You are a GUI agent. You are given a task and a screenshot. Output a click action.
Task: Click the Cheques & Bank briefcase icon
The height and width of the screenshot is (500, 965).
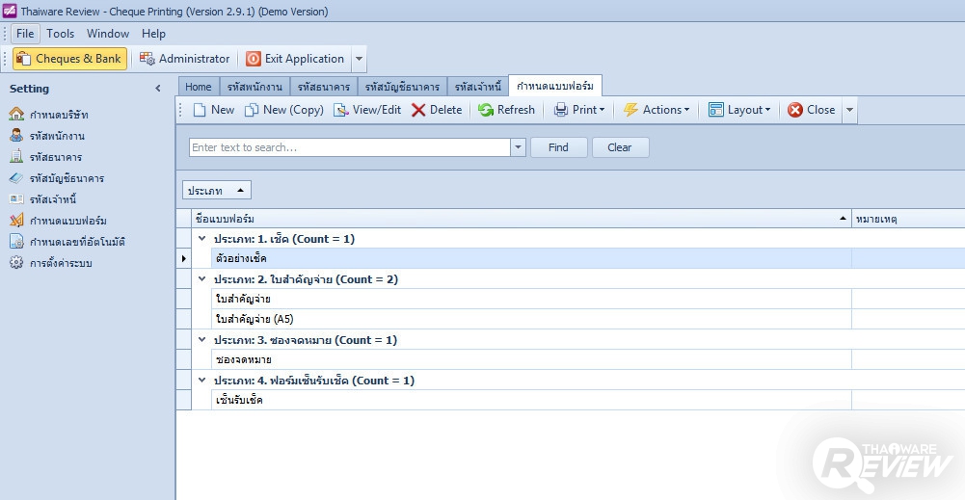click(23, 59)
